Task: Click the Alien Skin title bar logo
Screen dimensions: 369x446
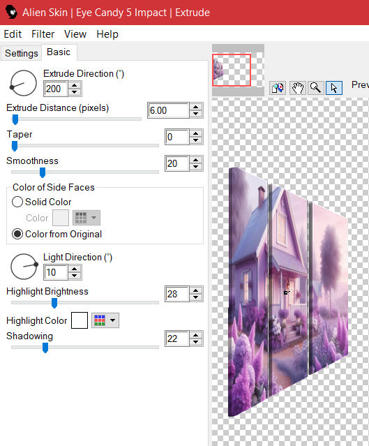Action: [x=11, y=13]
